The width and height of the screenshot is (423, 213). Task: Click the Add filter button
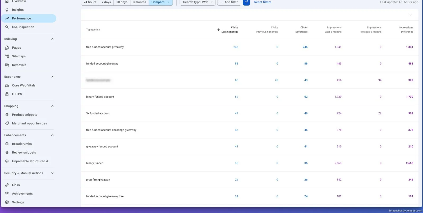(x=229, y=2)
